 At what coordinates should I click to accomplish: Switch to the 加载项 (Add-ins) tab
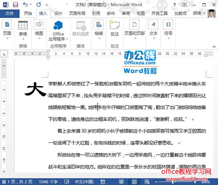pos(181,13)
